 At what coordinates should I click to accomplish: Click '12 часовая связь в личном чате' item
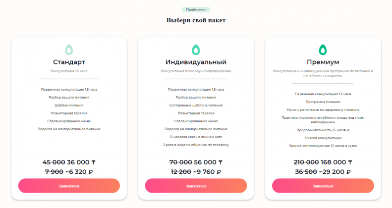coord(196,137)
